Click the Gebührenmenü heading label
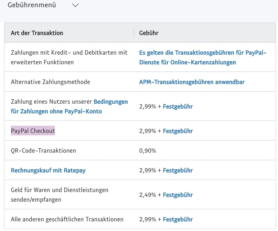The image size is (278, 231). point(32,5)
